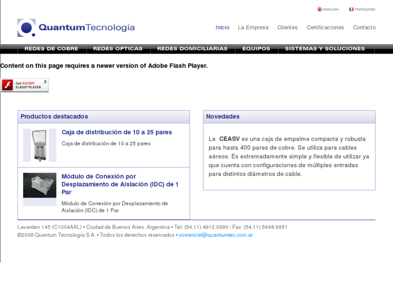
Task: Email comercial@quantumtec.com.ar
Action: click(x=216, y=235)
